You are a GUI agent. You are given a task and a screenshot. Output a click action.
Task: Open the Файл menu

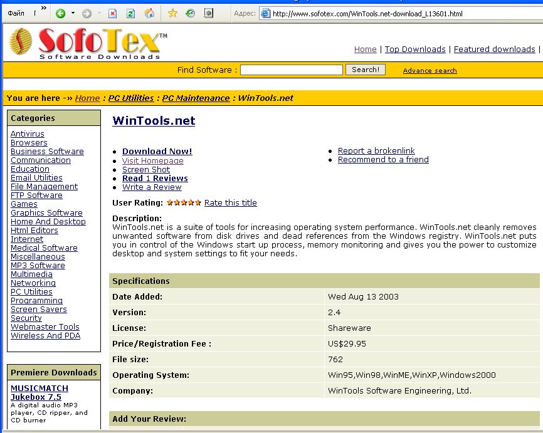(x=16, y=14)
